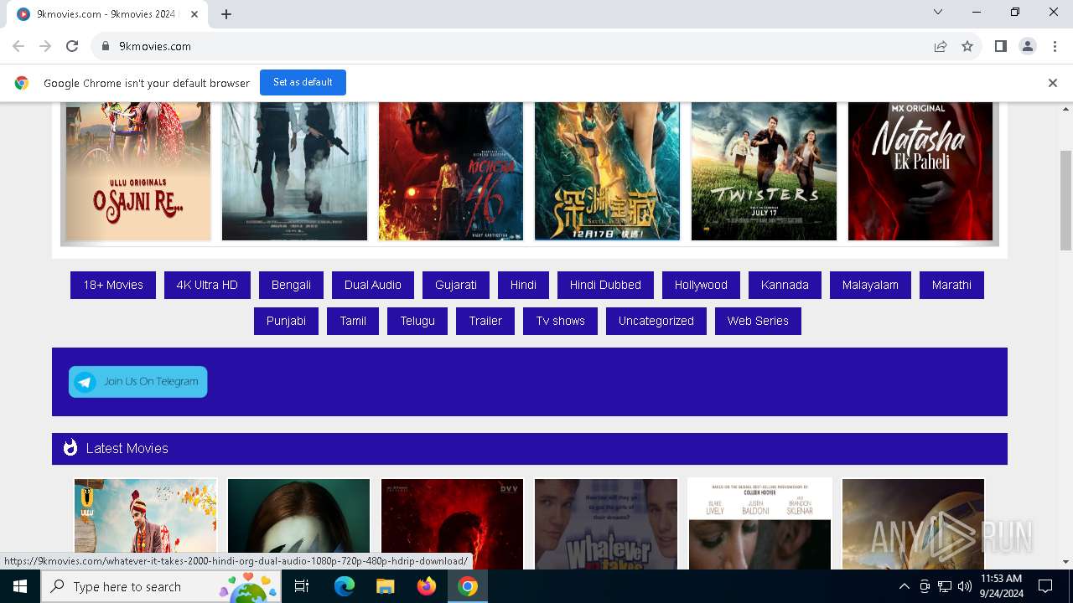Show hidden system tray icons

(x=904, y=586)
